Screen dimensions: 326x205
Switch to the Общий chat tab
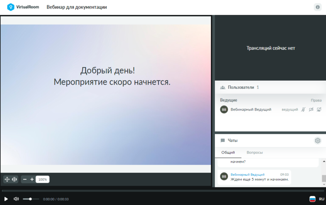[228, 153]
